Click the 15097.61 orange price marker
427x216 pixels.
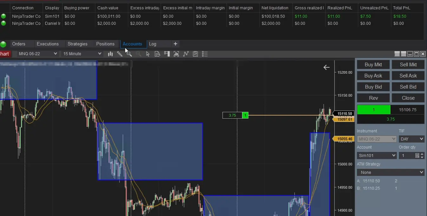pos(343,120)
